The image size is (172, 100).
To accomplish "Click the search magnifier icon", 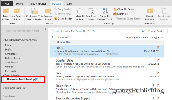I will (143, 31).
